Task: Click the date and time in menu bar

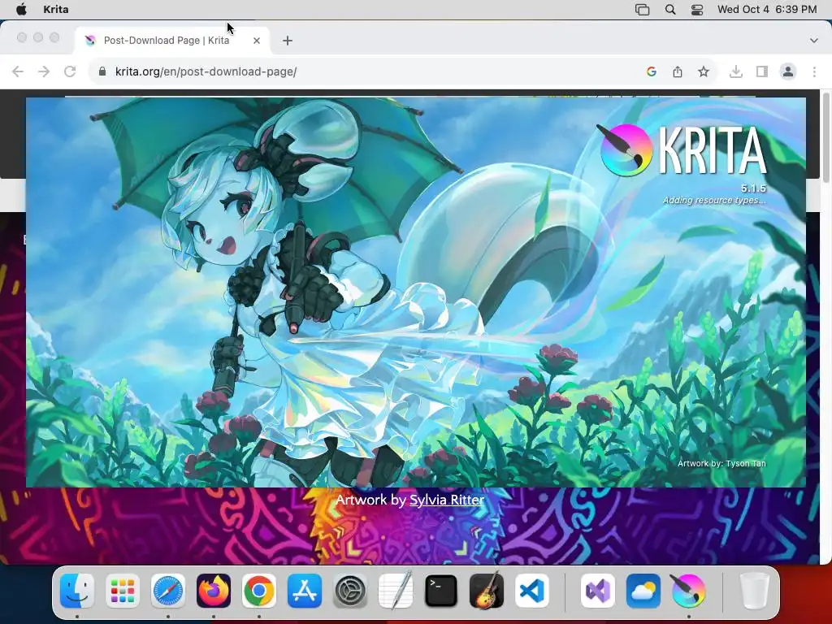Action: 767,9
